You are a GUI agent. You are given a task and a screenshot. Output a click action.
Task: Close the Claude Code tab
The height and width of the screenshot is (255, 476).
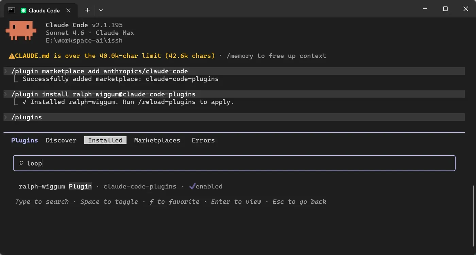point(68,10)
